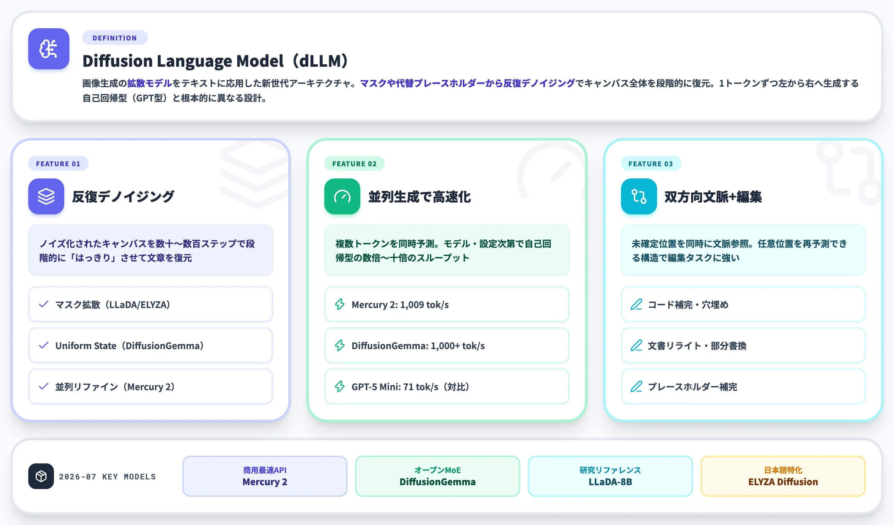This screenshot has width=894, height=525.
Task: Click lightning icon on Mercury 2 speed row
Action: point(340,304)
